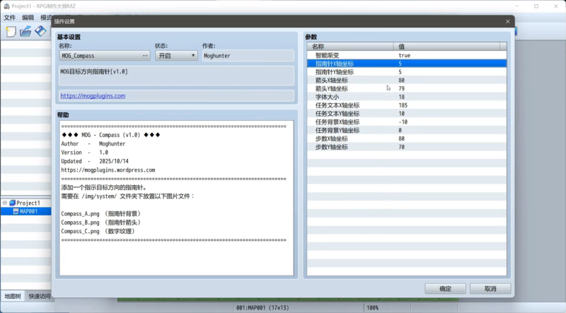Click the value -10 for 任务背景X轴坐标

(403, 122)
